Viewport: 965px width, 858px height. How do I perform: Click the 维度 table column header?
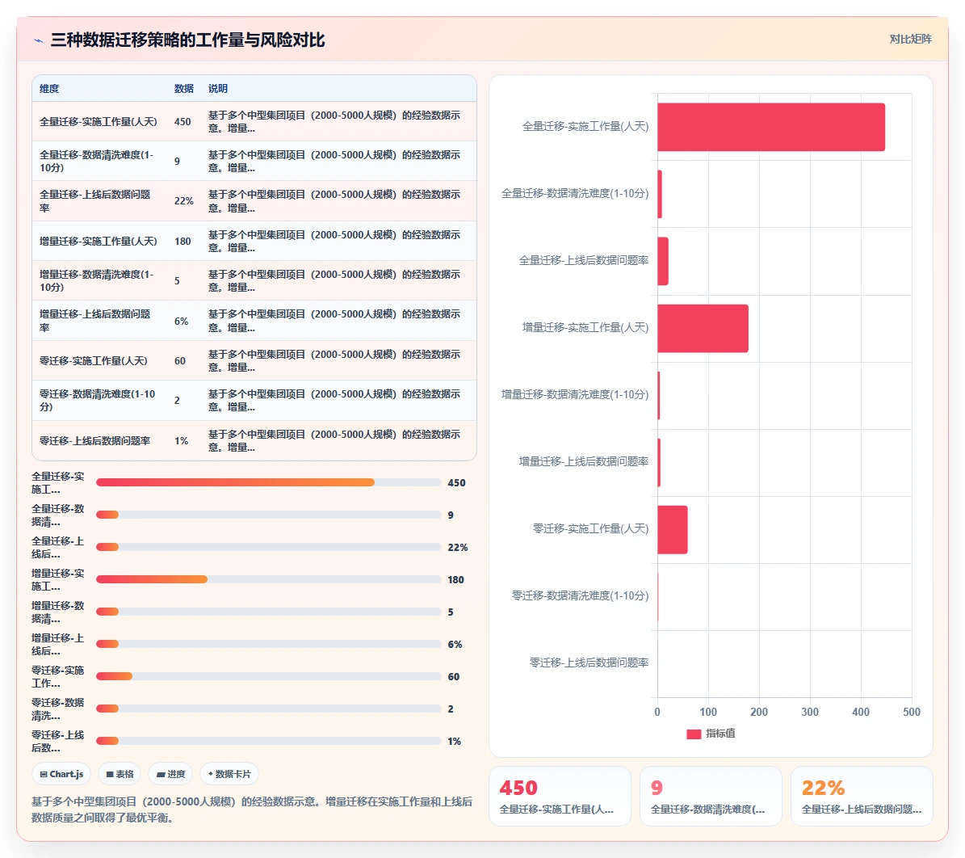coord(49,89)
